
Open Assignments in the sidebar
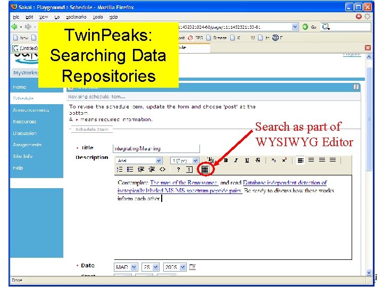[x=27, y=145]
